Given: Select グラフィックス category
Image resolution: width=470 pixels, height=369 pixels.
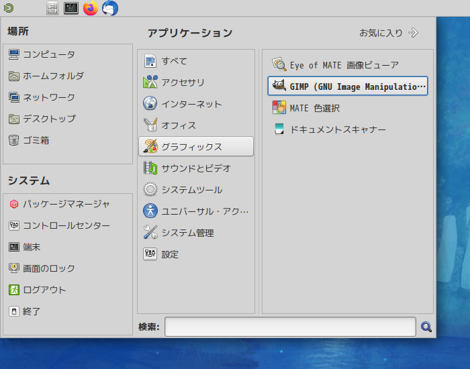Looking at the screenshot, I should [x=196, y=146].
